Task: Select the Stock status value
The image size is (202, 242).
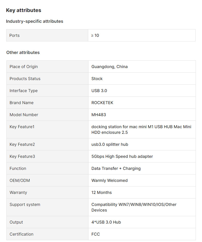Action: (x=97, y=79)
